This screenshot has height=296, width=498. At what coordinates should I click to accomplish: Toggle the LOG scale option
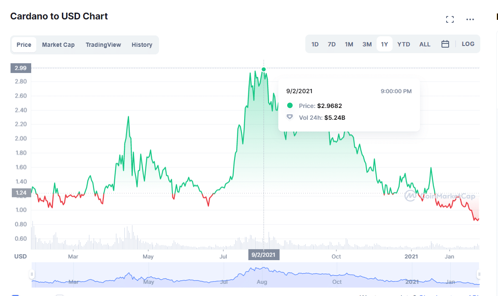coord(468,44)
